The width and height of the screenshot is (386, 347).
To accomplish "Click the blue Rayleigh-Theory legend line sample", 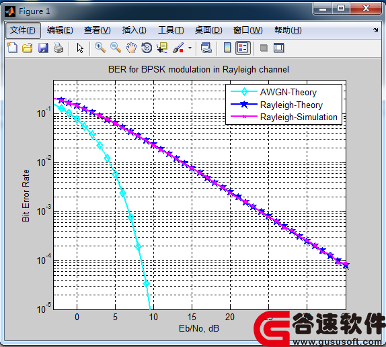I will coord(244,105).
